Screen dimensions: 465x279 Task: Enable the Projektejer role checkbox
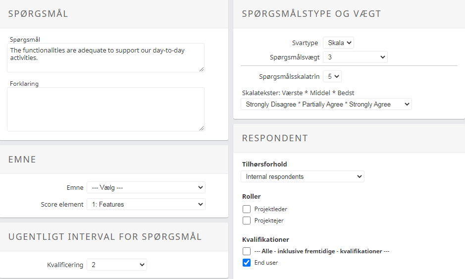pyautogui.click(x=247, y=221)
